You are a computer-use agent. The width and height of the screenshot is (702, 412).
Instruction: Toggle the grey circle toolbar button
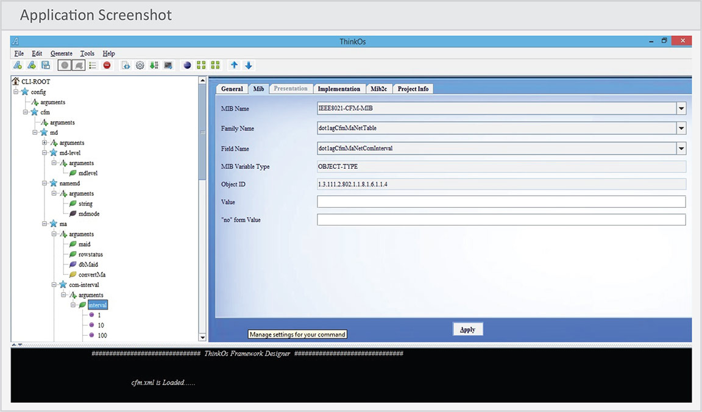[65, 65]
